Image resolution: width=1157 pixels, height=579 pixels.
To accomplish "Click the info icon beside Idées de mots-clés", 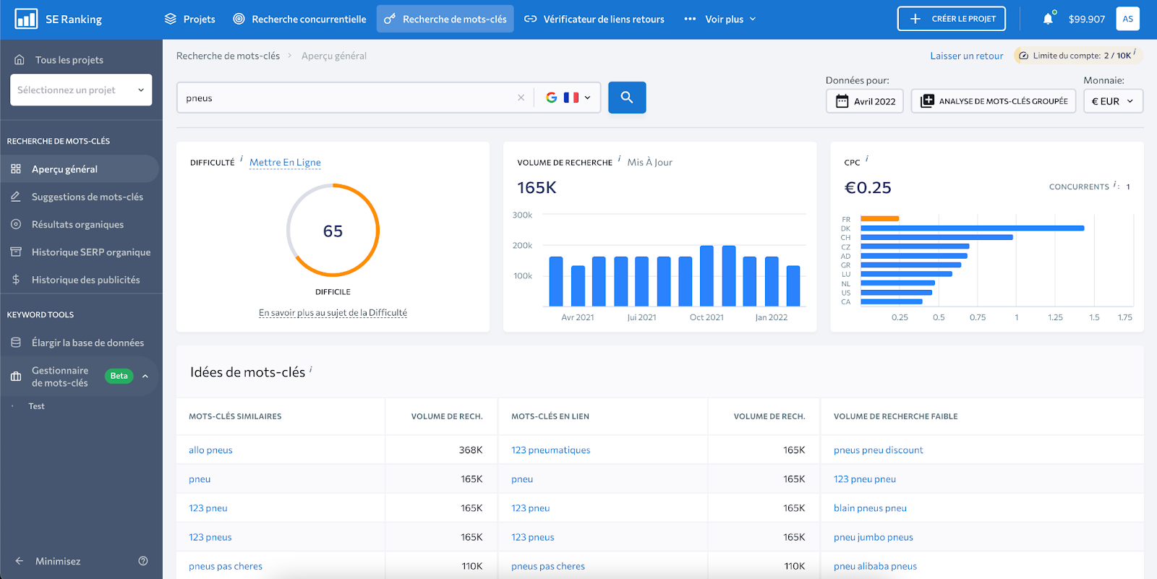I will click(311, 369).
